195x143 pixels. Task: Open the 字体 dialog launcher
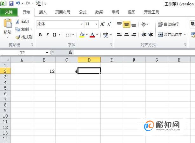pos(111,44)
